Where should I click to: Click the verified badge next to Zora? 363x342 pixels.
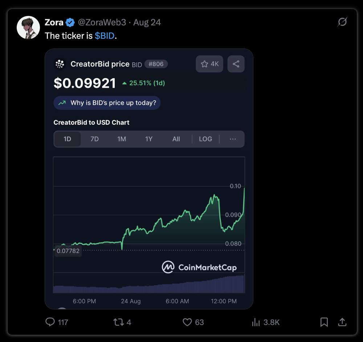point(70,22)
